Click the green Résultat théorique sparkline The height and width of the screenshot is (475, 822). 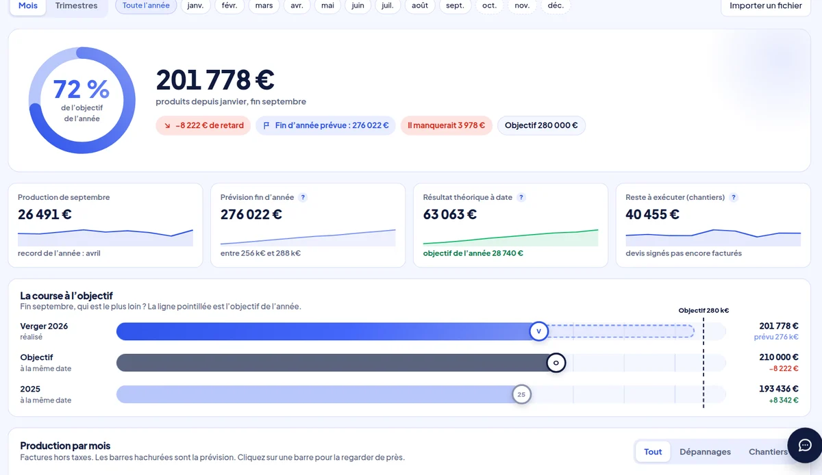511,237
